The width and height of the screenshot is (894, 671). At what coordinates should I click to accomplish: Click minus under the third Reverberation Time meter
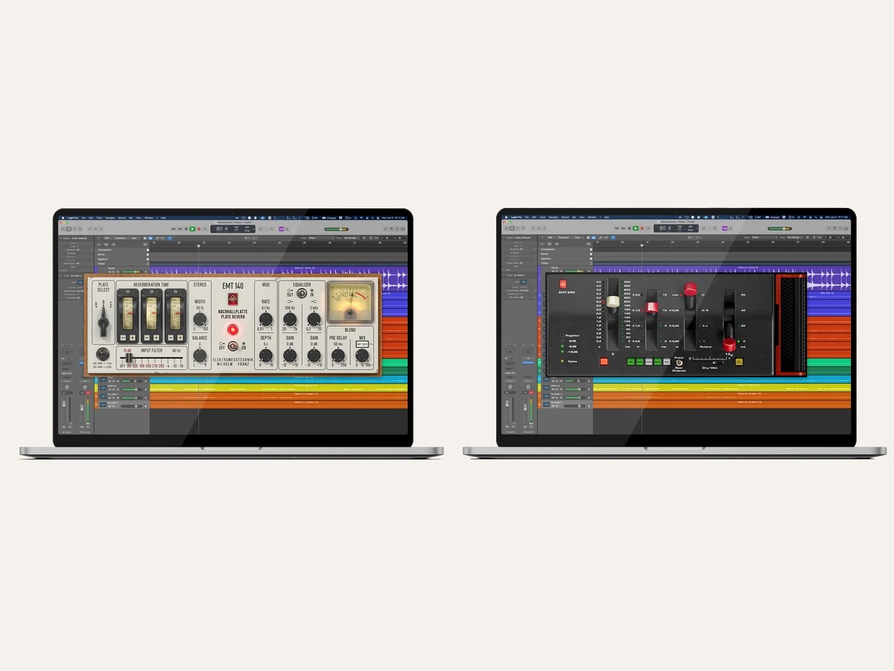point(171,338)
